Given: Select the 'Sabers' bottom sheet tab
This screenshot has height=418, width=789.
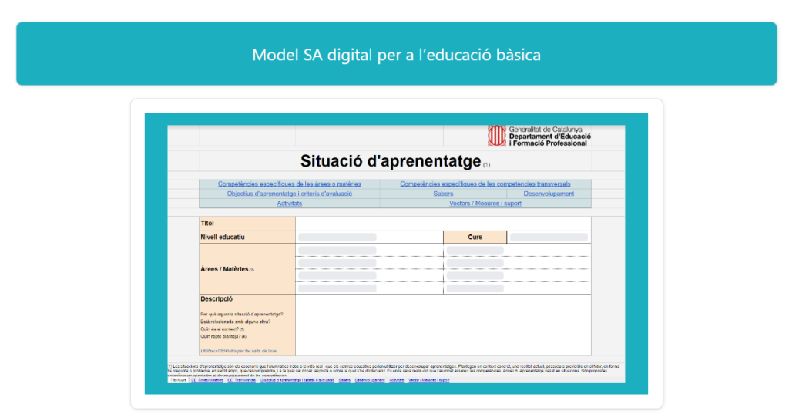Looking at the screenshot, I should (344, 380).
